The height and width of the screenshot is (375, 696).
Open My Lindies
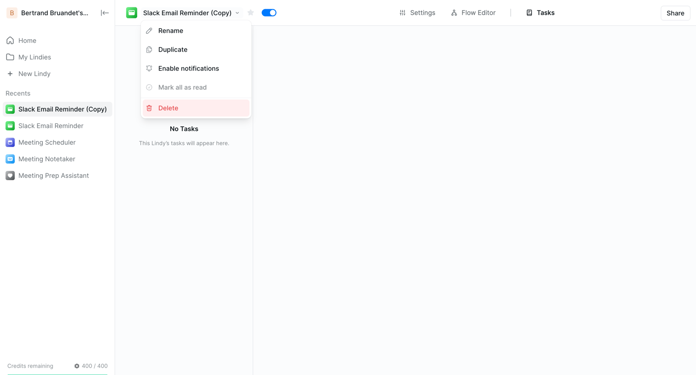click(x=58, y=57)
